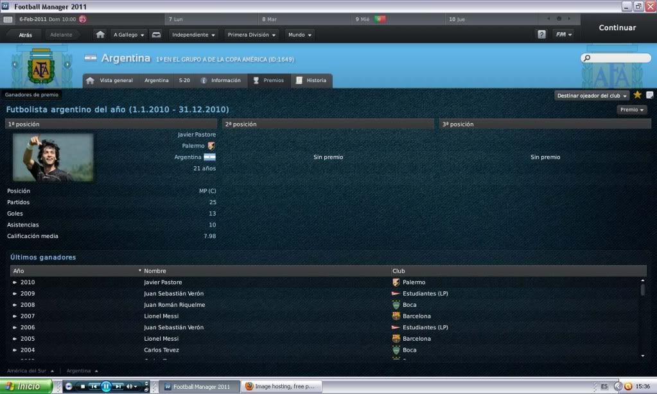
Task: Open the A Gallego manager dropdown
Action: [129, 35]
